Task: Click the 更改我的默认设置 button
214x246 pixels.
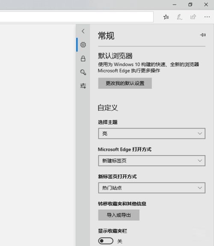Action: (x=125, y=83)
